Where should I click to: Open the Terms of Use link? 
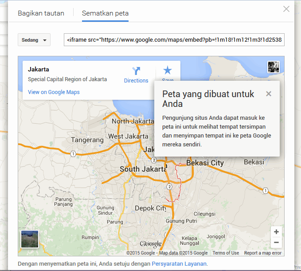226,253
